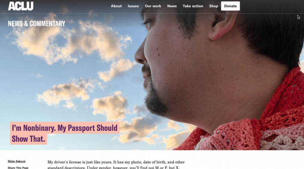The width and height of the screenshot is (304, 169).
Task: Open the Take action menu item
Action: [193, 6]
